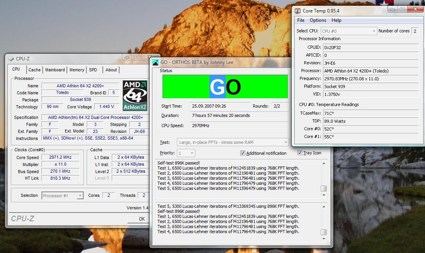Click the lower log scrollbar thumb
The height and width of the screenshot is (253, 425).
pos(323,232)
